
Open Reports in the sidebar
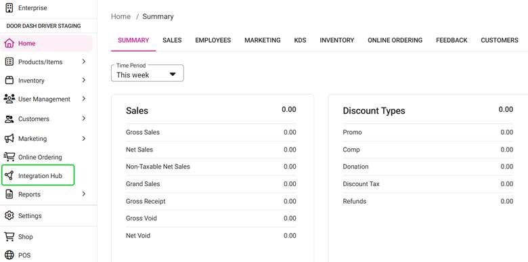click(29, 194)
